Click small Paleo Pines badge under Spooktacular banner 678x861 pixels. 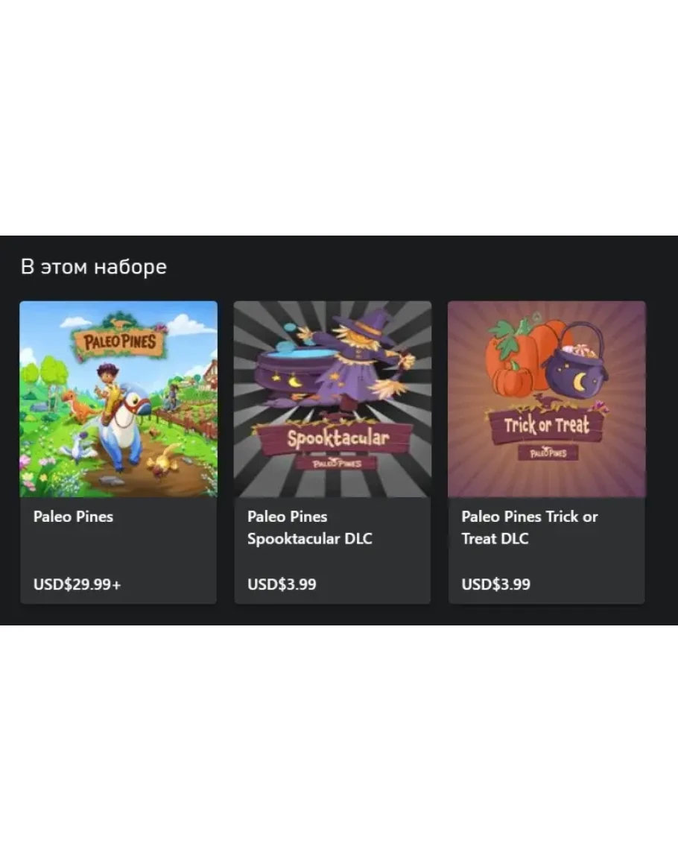tap(337, 463)
